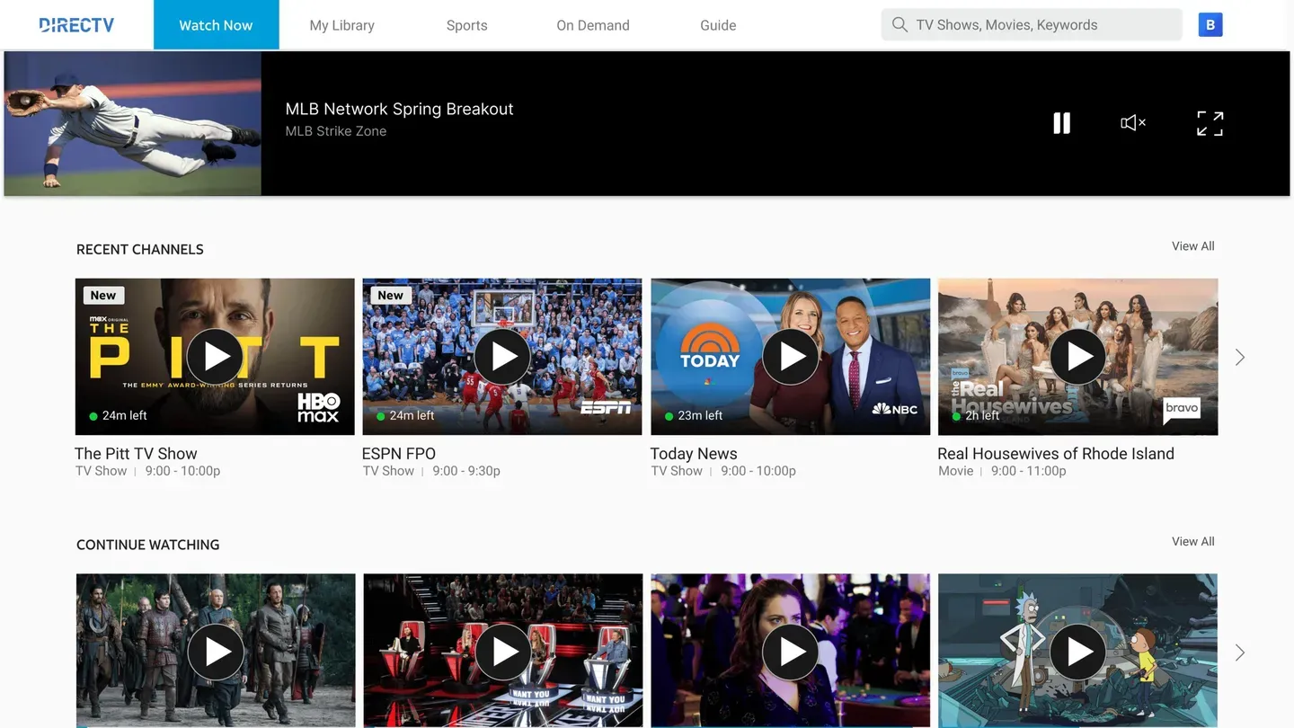Click the ESPN FPO title text

pos(399,454)
